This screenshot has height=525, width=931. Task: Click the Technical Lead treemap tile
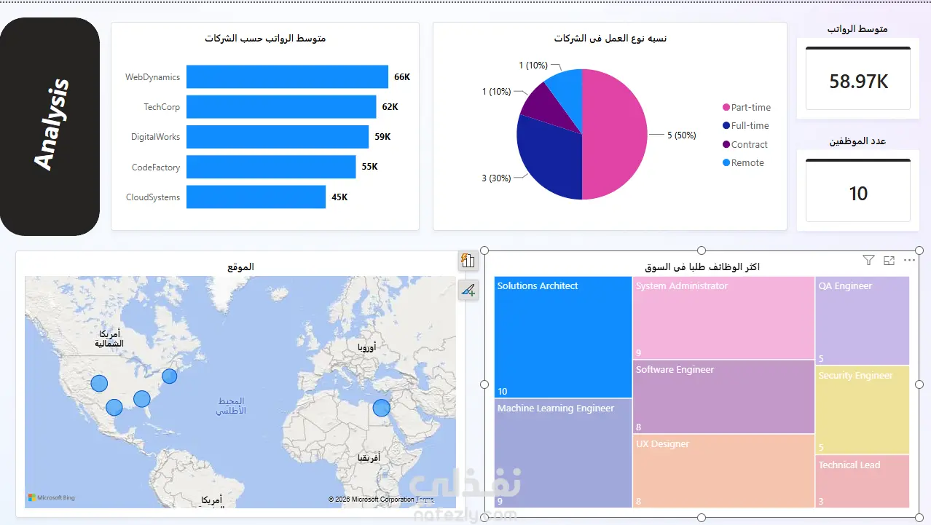(x=863, y=481)
